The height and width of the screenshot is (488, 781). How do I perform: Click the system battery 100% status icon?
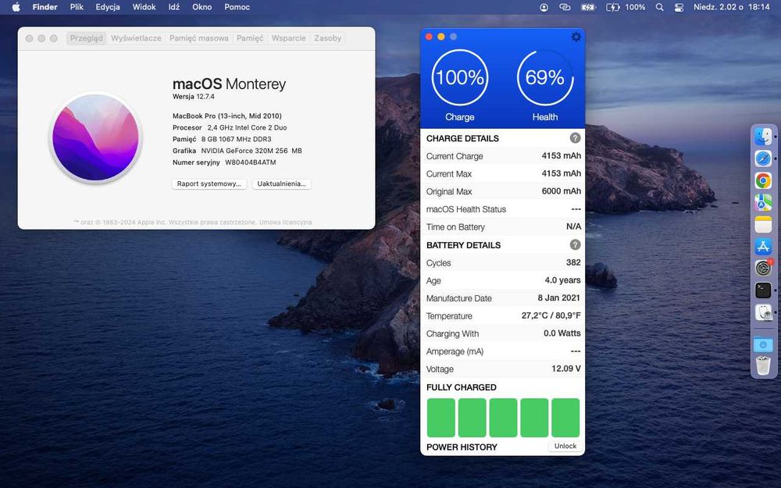(626, 8)
